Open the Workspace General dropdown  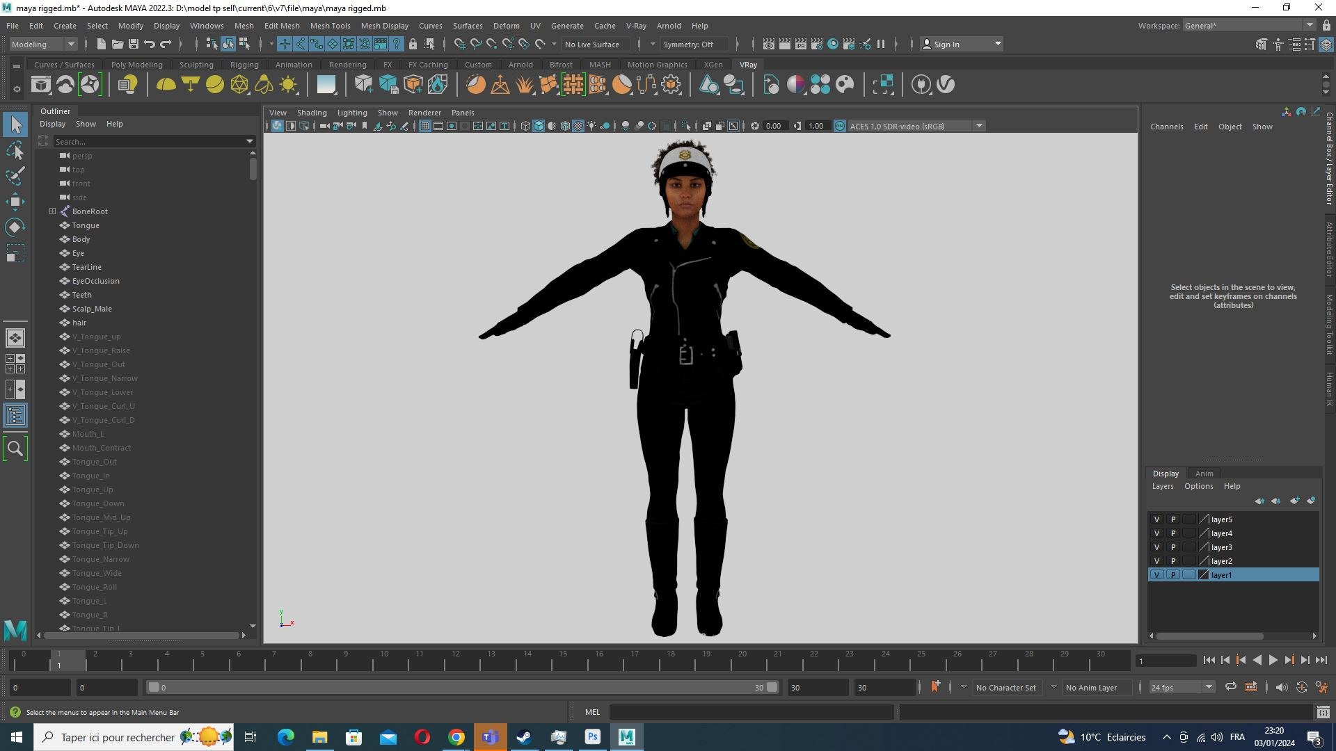[1248, 26]
